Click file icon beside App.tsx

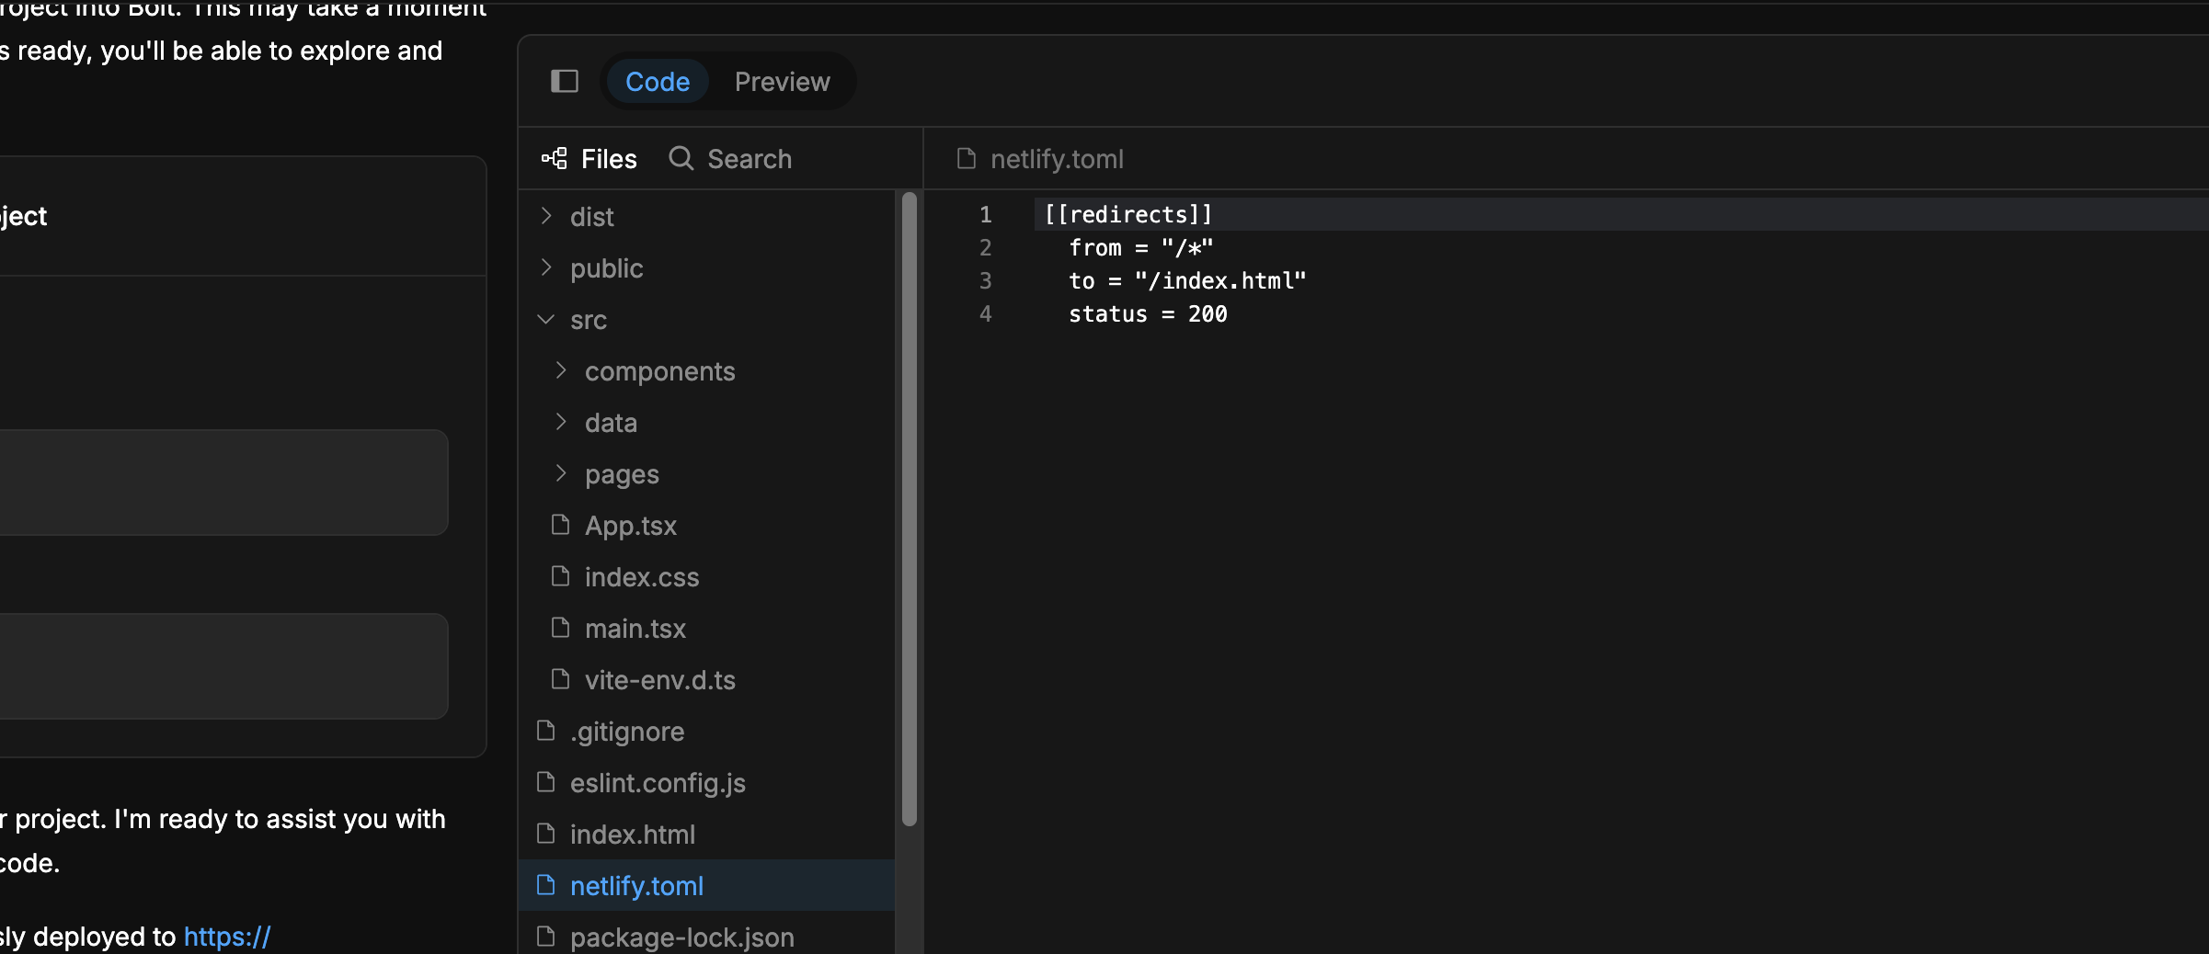click(x=560, y=525)
